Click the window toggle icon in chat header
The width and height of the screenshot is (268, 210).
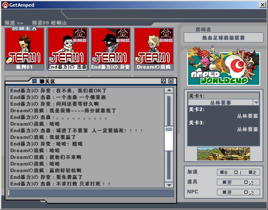[171, 81]
